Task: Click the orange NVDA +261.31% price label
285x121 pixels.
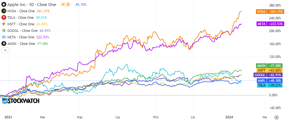Action: (x=266, y=12)
